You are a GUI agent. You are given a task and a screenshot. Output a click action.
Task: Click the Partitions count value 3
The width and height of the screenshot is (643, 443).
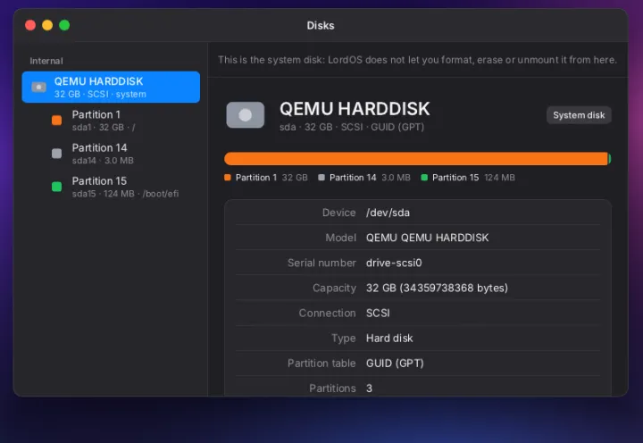pos(369,388)
